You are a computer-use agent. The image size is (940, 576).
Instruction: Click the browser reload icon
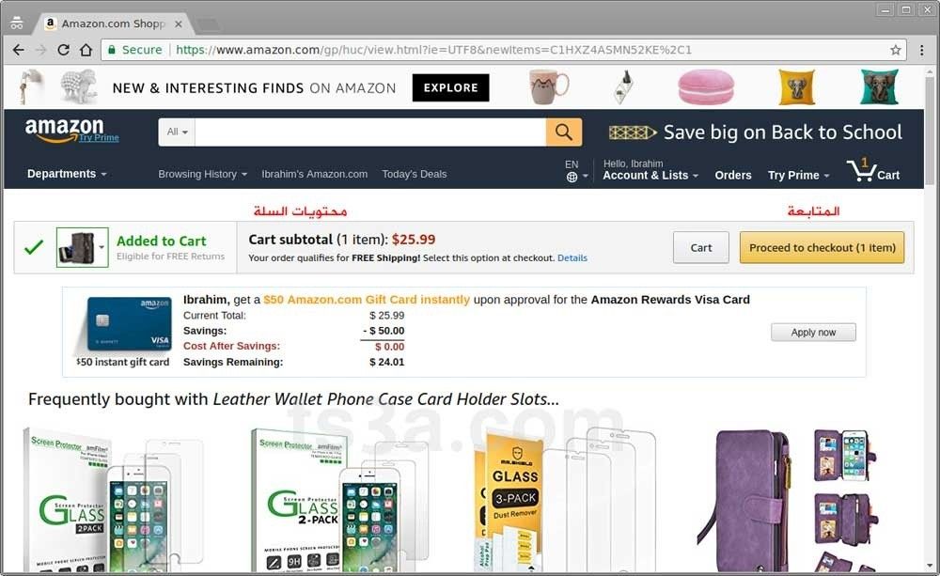coord(63,50)
